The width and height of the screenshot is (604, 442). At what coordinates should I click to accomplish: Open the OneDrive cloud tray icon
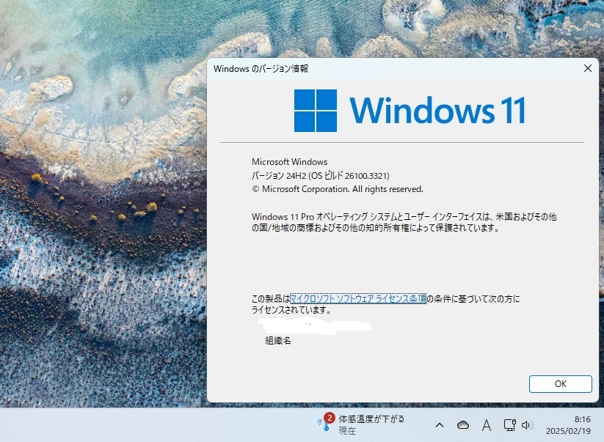coord(462,425)
